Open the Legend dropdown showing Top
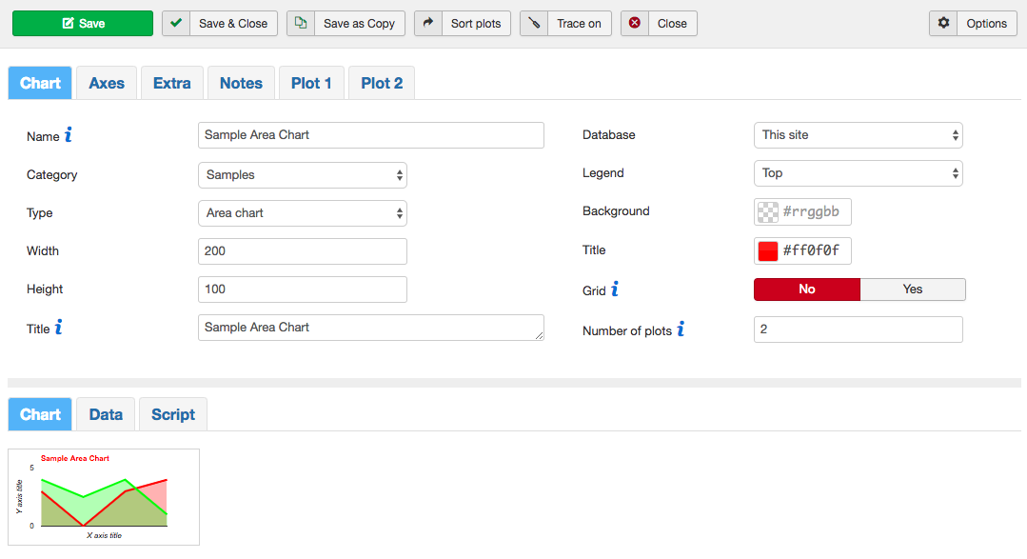1027x559 pixels. click(x=858, y=173)
